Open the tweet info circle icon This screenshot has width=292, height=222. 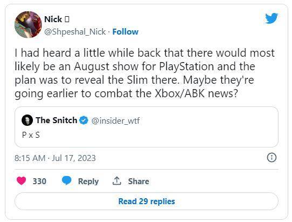pyautogui.click(x=271, y=158)
